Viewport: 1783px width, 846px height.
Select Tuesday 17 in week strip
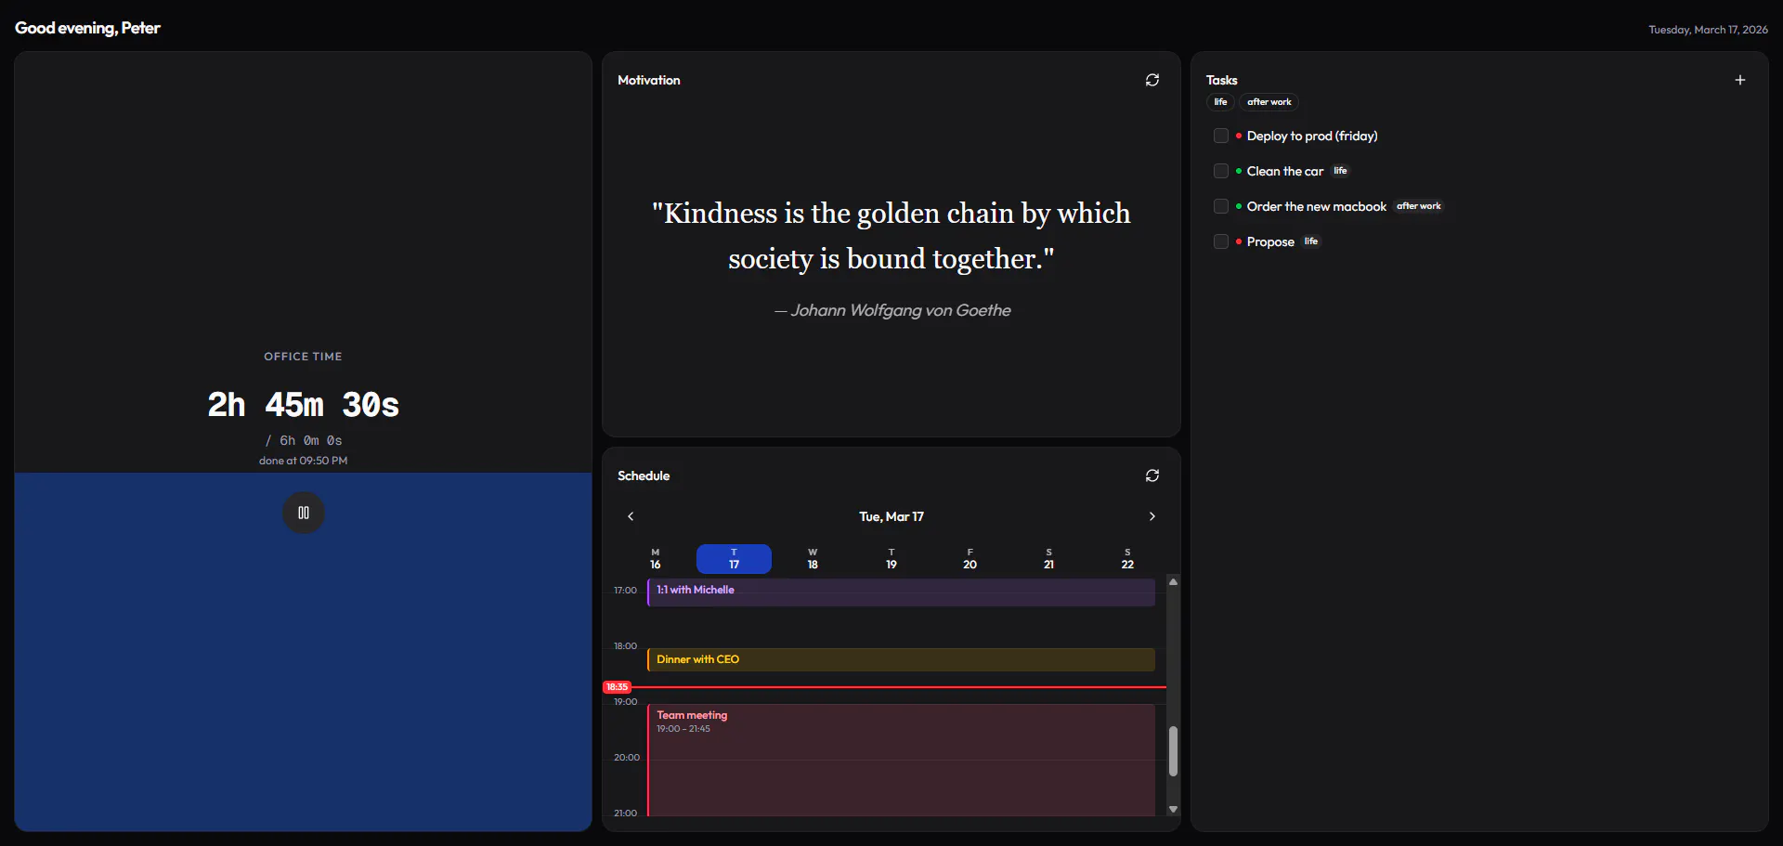[x=734, y=559]
